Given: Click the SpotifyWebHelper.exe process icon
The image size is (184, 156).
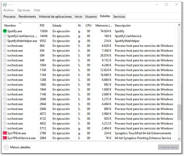Looking at the screenshot, I should pos(5,41).
